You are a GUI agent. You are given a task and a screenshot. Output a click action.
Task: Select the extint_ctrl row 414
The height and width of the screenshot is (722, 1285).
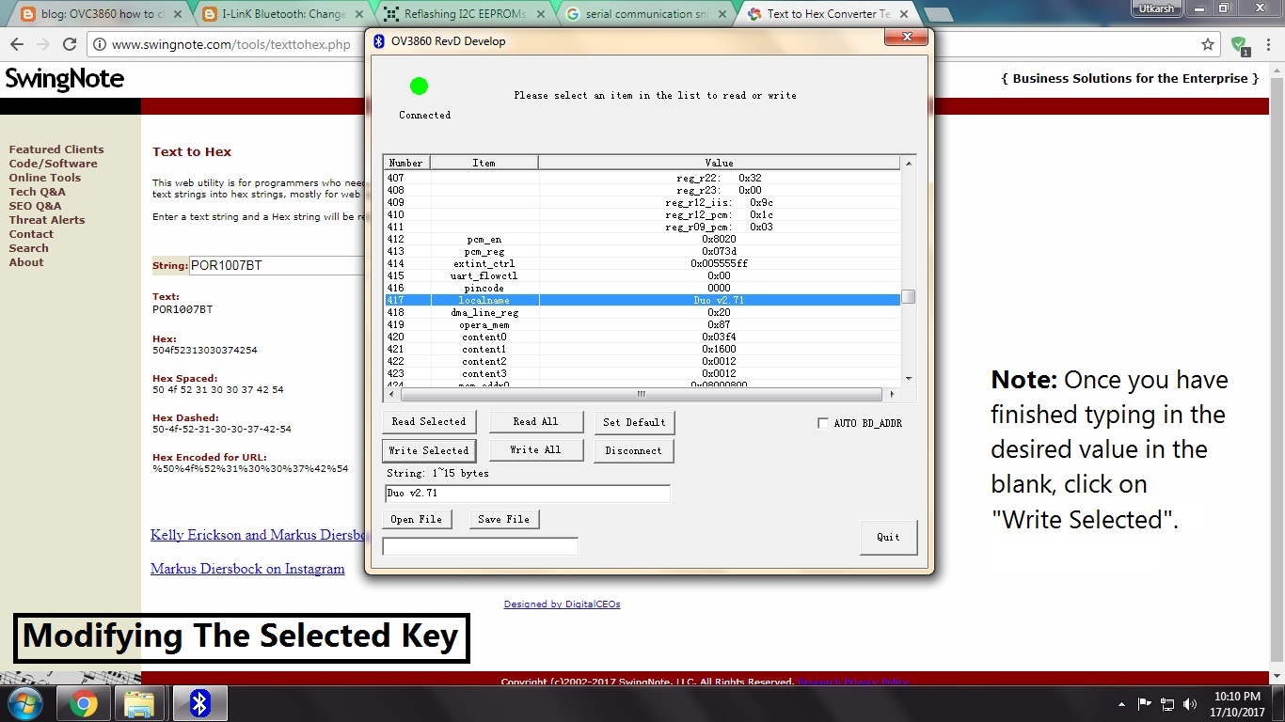point(642,263)
